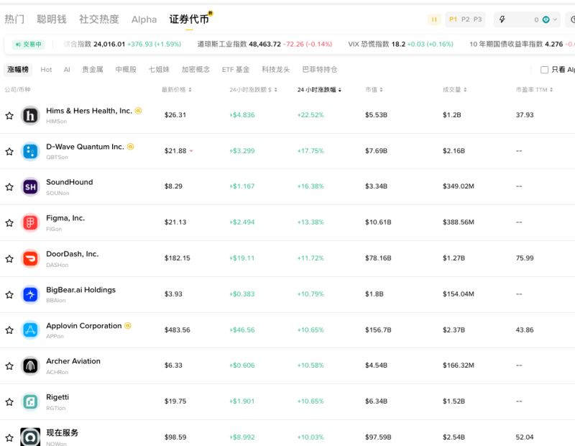
Task: Favorite Figma using its star toggle
Action: 9,222
